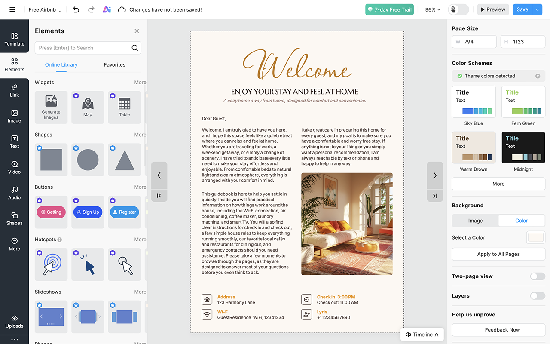Open the Save options dropdown arrow
The image size is (550, 344).
click(x=538, y=9)
